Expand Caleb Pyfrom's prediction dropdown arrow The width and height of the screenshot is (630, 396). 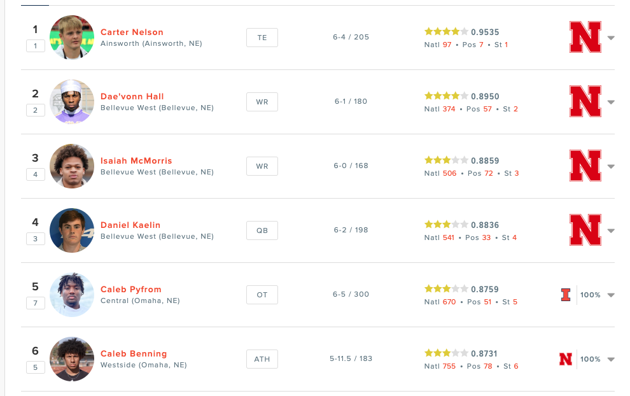pyautogui.click(x=611, y=295)
